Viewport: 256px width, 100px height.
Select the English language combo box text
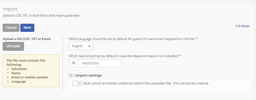(x=77, y=46)
